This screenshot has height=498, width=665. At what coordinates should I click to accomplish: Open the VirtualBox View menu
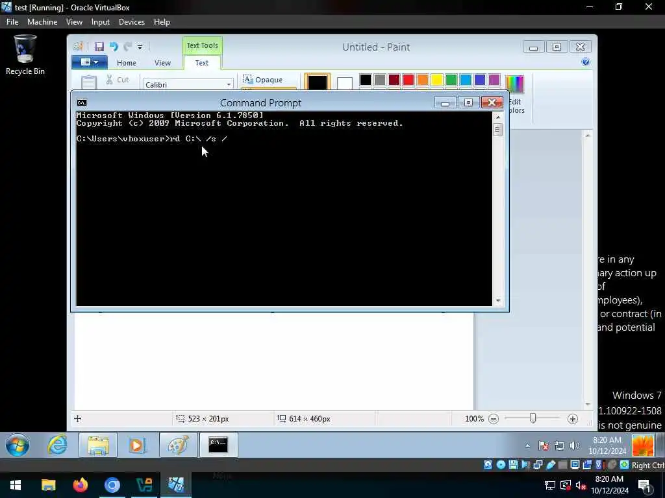[74, 22]
